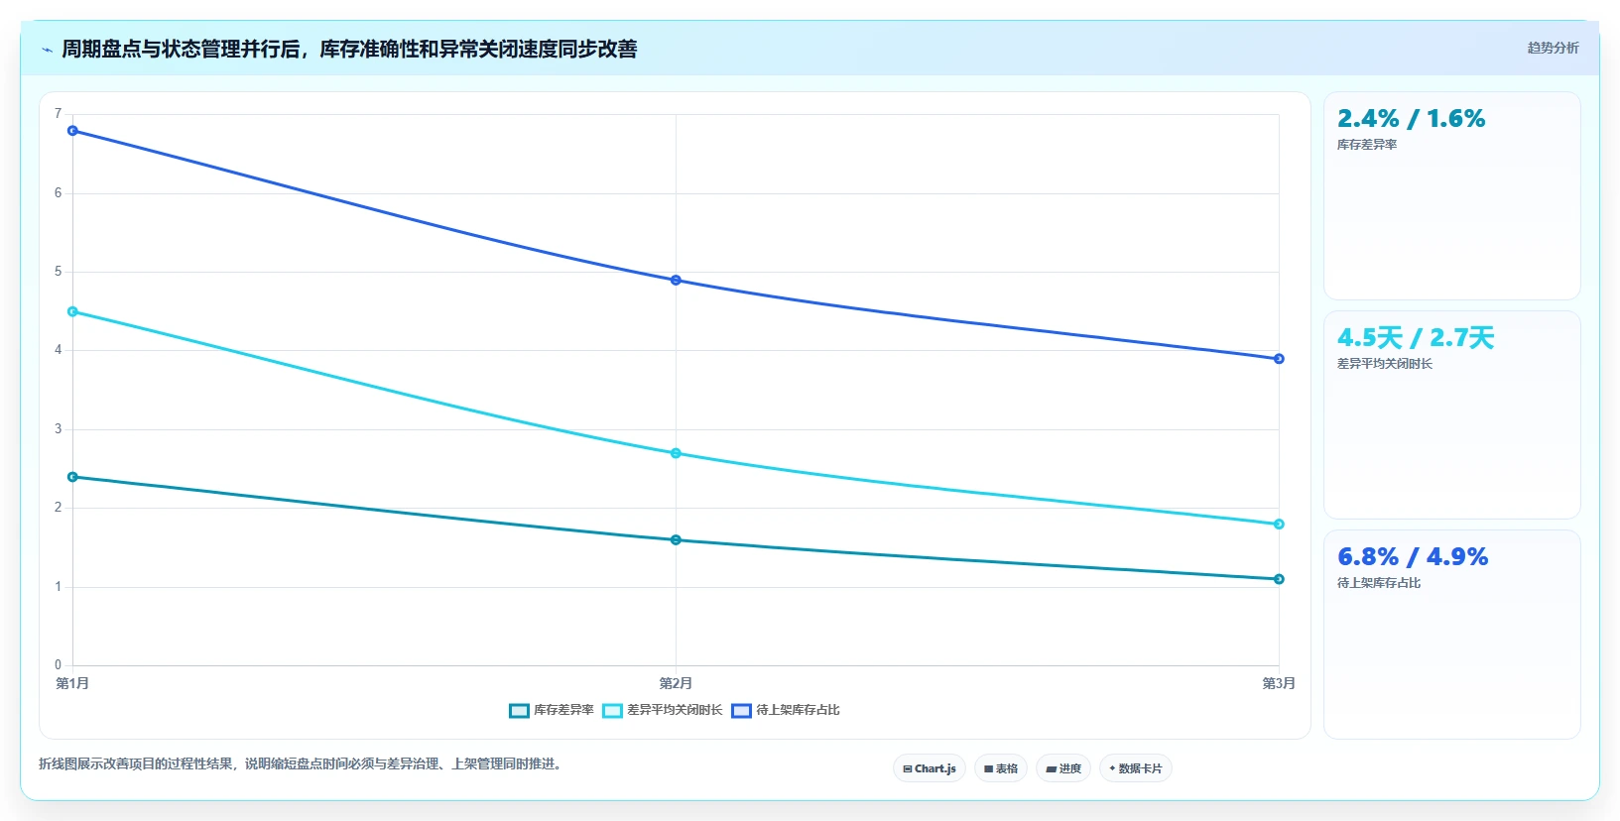Click 差异平均关闭时长 data point at 第3月
Viewport: 1620px width, 821px height.
tap(1279, 525)
